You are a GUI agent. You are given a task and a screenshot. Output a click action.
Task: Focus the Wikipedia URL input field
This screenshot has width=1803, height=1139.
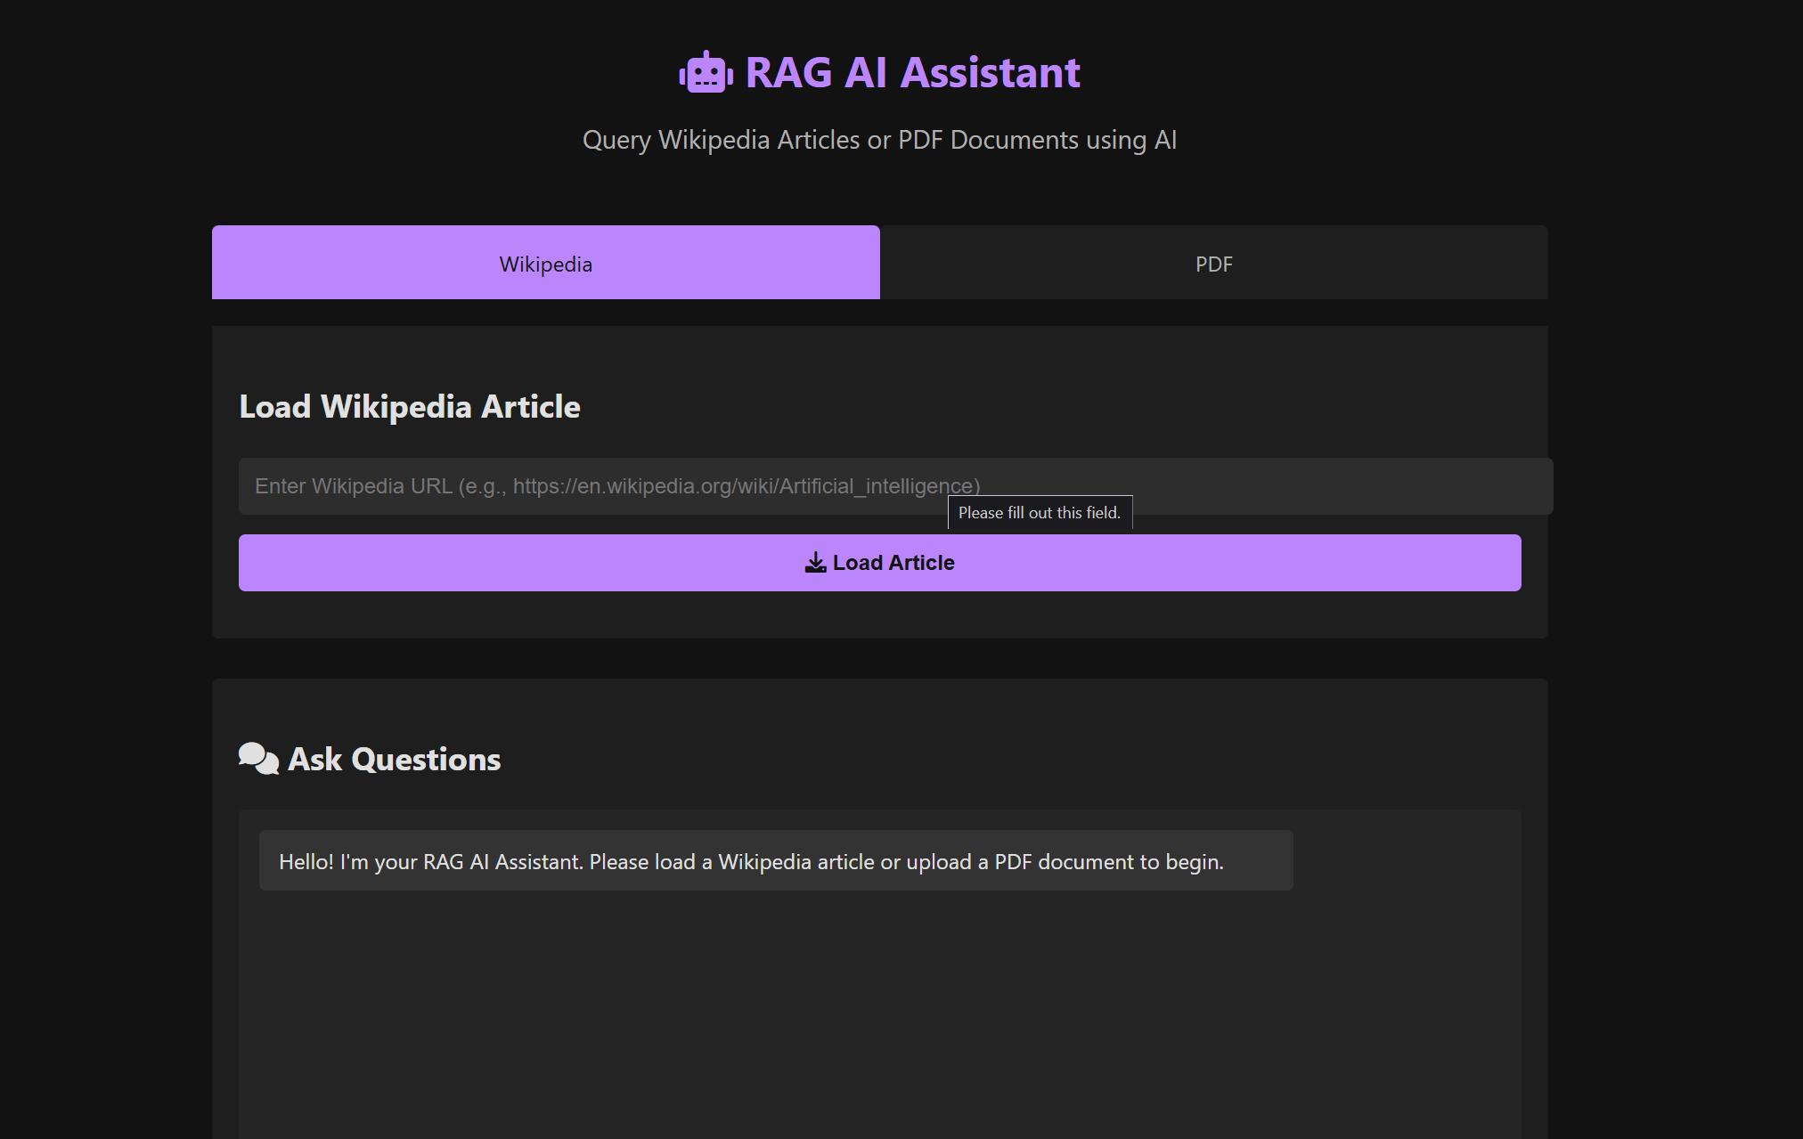point(895,486)
